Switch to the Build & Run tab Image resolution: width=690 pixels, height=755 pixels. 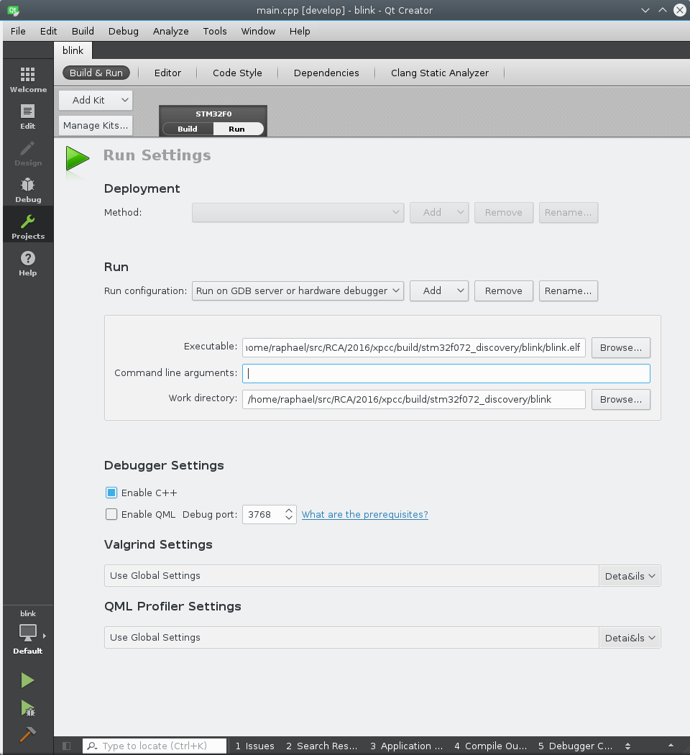pos(96,73)
